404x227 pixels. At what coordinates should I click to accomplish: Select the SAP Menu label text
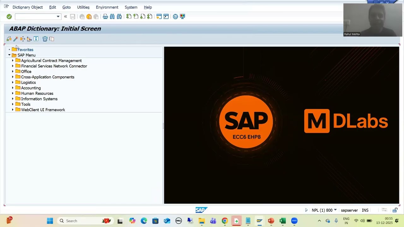tap(27, 55)
